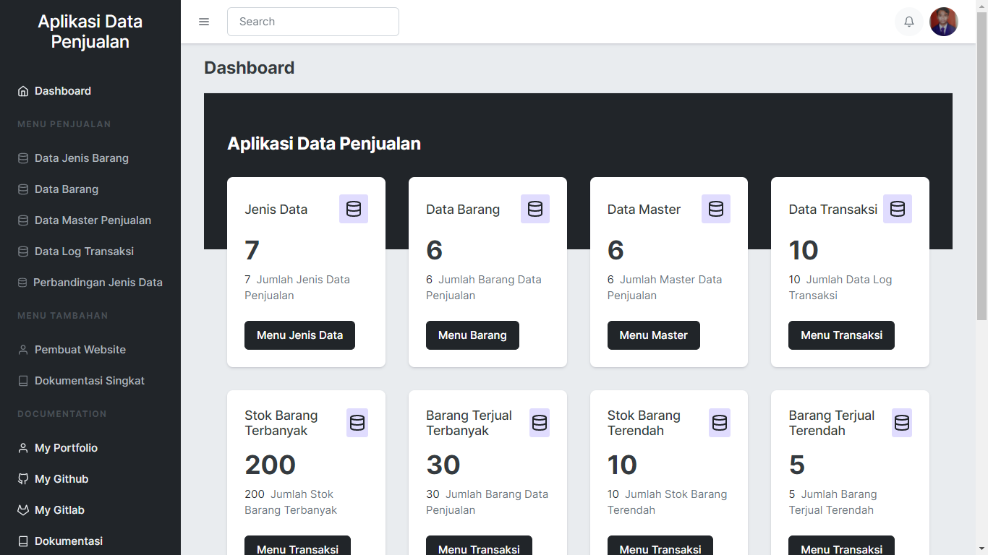Screen dimensions: 988x555
Task: Click the Data Master card database icon
Action: click(716, 209)
